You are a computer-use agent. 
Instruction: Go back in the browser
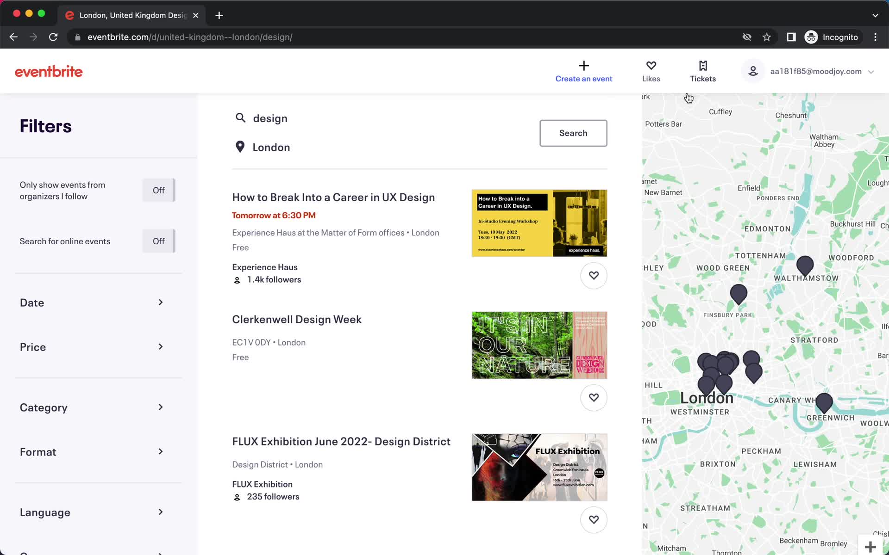point(13,37)
